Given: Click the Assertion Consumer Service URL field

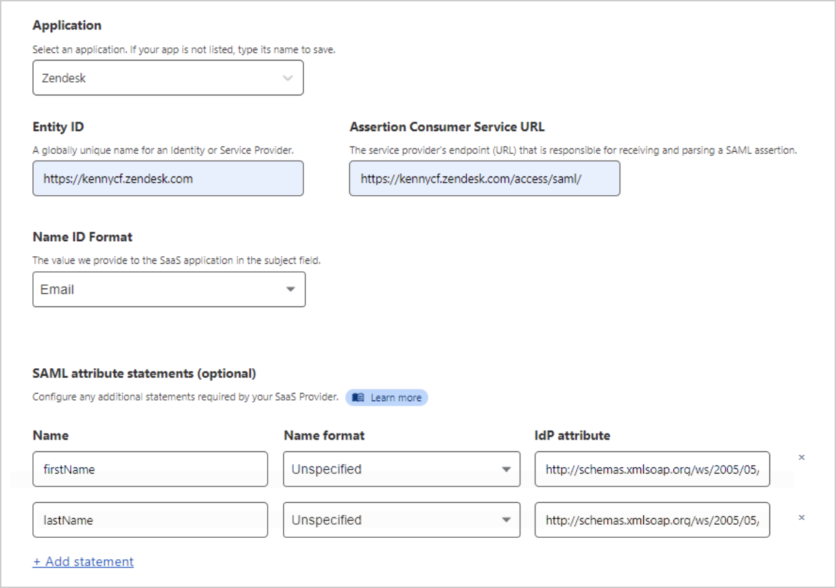Looking at the screenshot, I should tap(485, 178).
